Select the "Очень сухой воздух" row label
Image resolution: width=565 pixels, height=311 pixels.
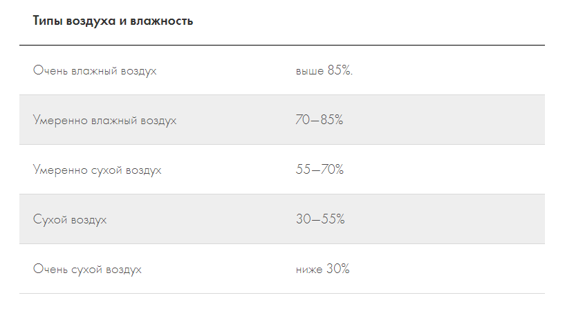coord(87,270)
